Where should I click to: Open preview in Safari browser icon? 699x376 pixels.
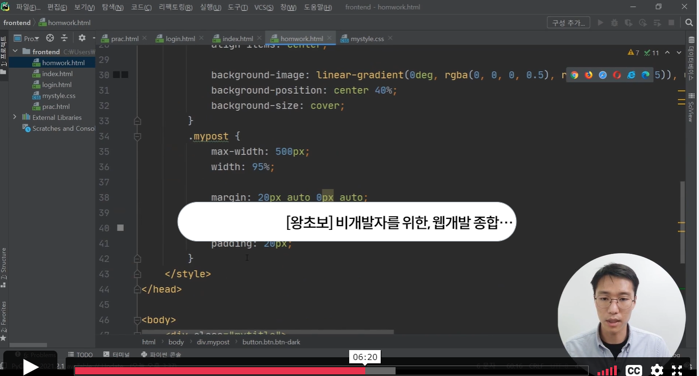coord(603,75)
